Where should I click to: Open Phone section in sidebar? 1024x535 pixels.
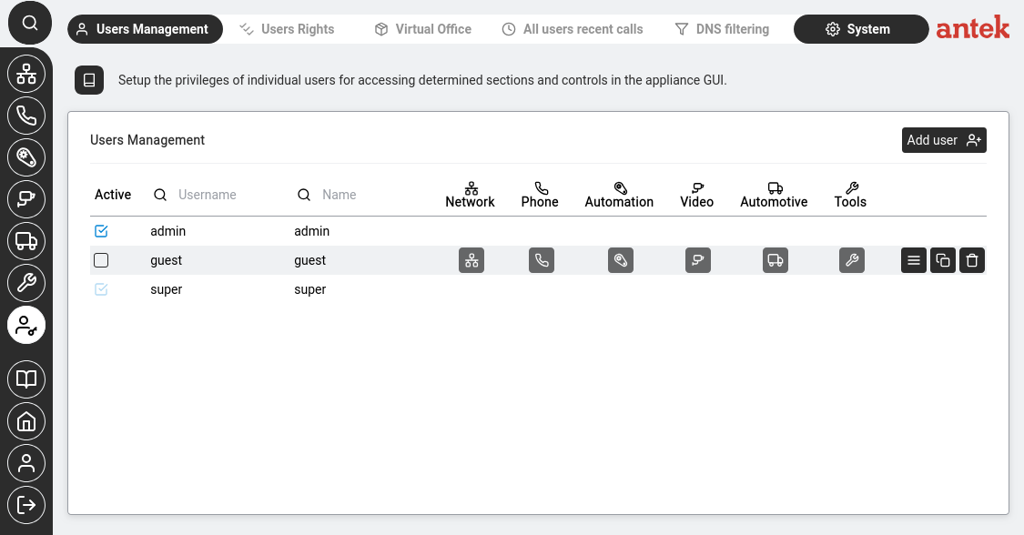tap(26, 116)
